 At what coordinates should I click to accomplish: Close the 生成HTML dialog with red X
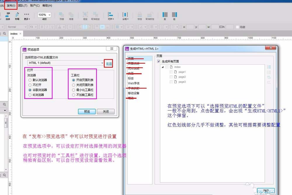tap(271, 48)
